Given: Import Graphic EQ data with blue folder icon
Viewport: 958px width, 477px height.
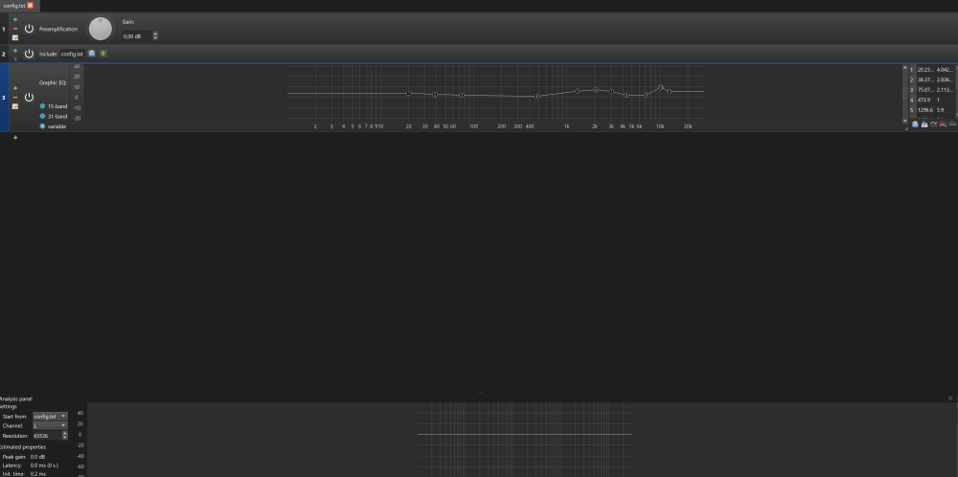Looking at the screenshot, I should 915,124.
